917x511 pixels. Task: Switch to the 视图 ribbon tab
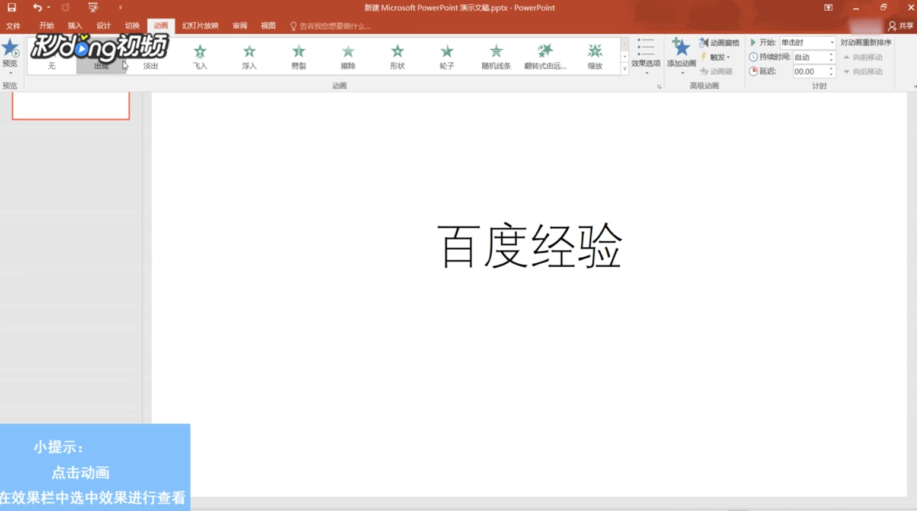pyautogui.click(x=268, y=26)
